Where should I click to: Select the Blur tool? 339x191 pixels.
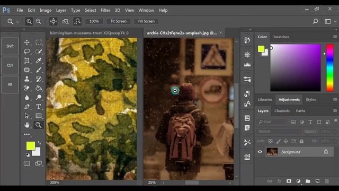click(x=27, y=97)
